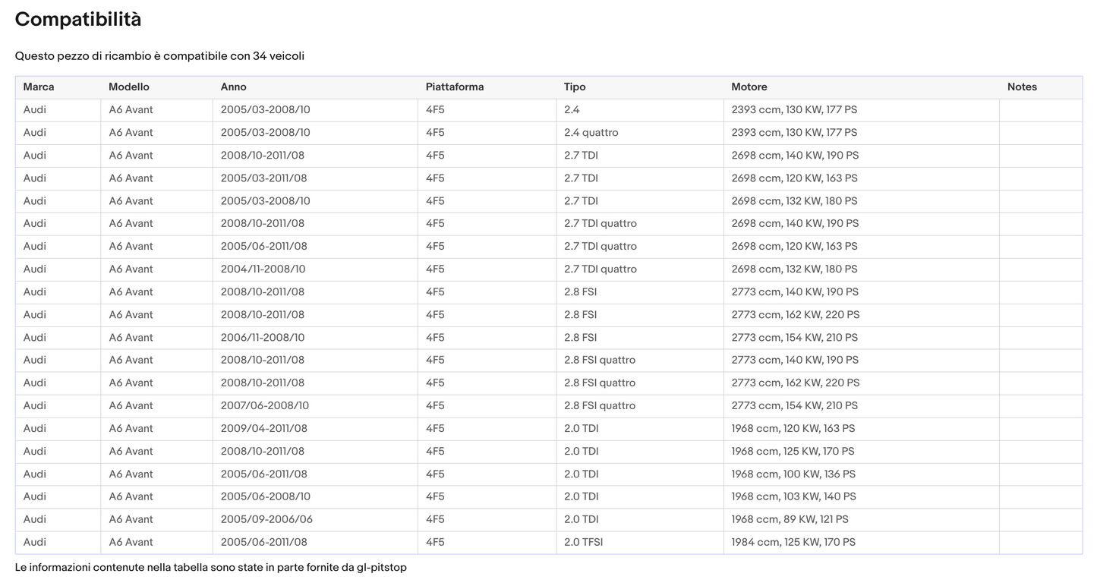The height and width of the screenshot is (586, 1097).
Task: Click the '1968 ccm, 103 KW, 140 PS' cell
Action: (793, 497)
